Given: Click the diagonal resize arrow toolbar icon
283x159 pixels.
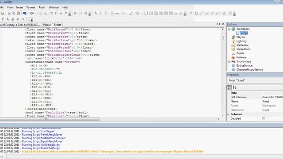Looking at the screenshot, I should point(201,13).
